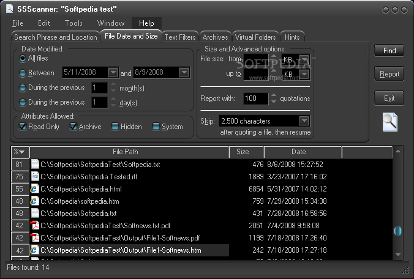Open the 'up to' file size KB unit dropdown
This screenshot has width=414, height=279.
304,75
